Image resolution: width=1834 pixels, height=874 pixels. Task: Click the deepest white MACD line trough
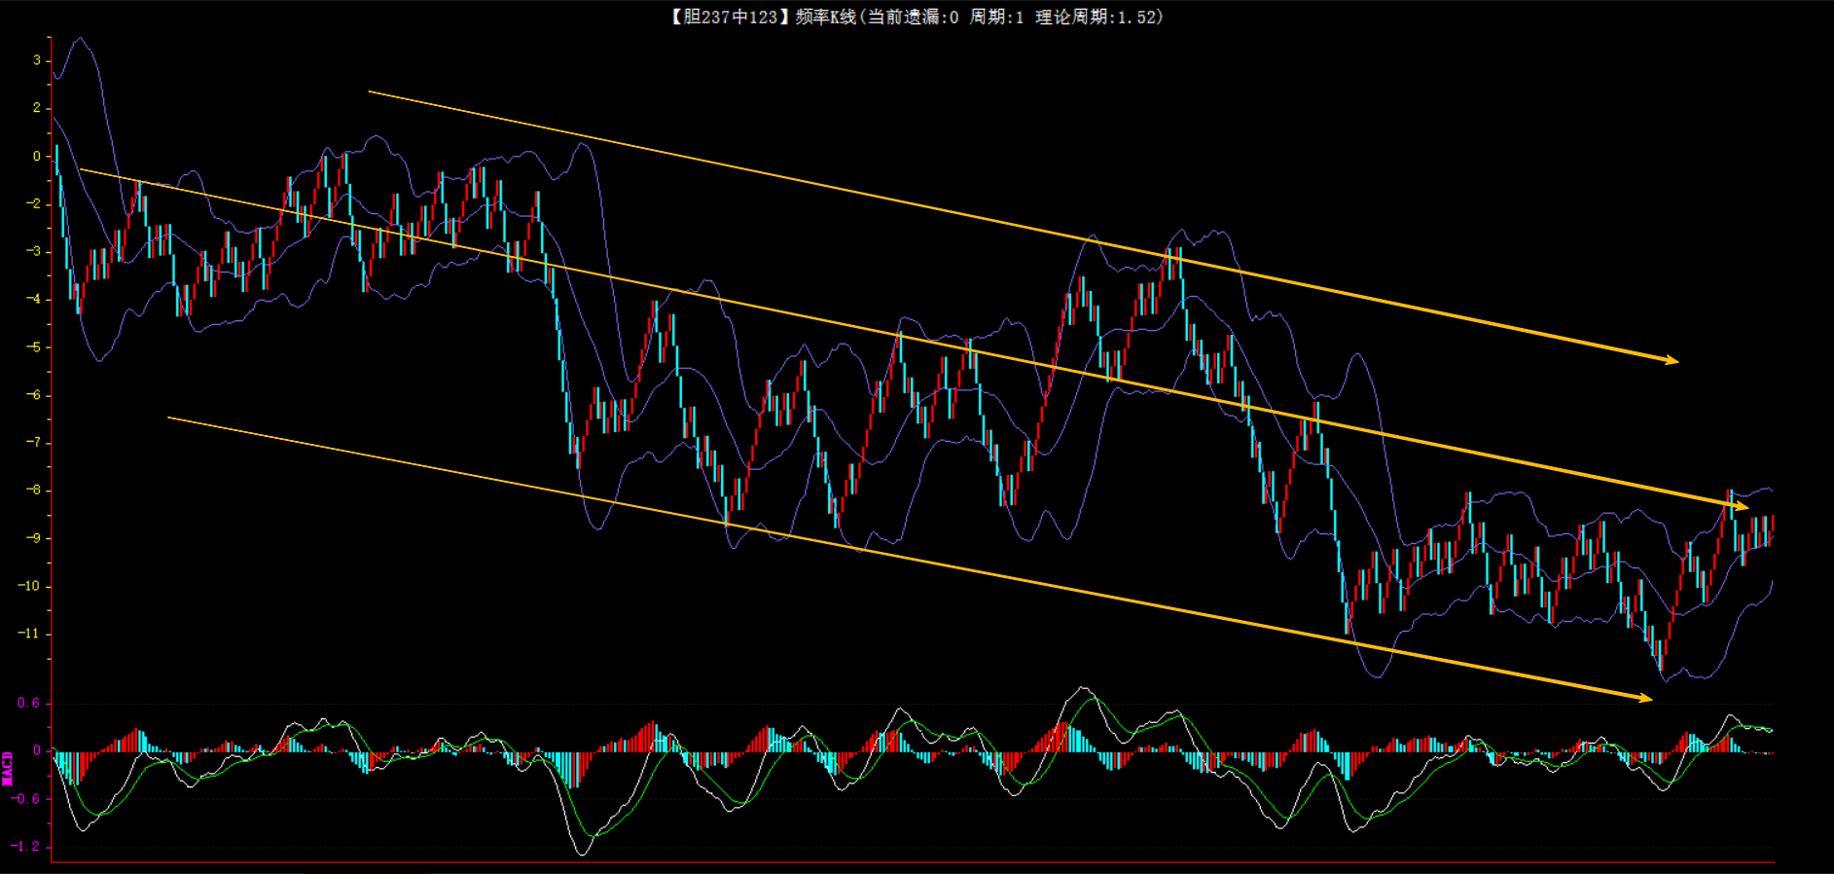click(x=583, y=853)
